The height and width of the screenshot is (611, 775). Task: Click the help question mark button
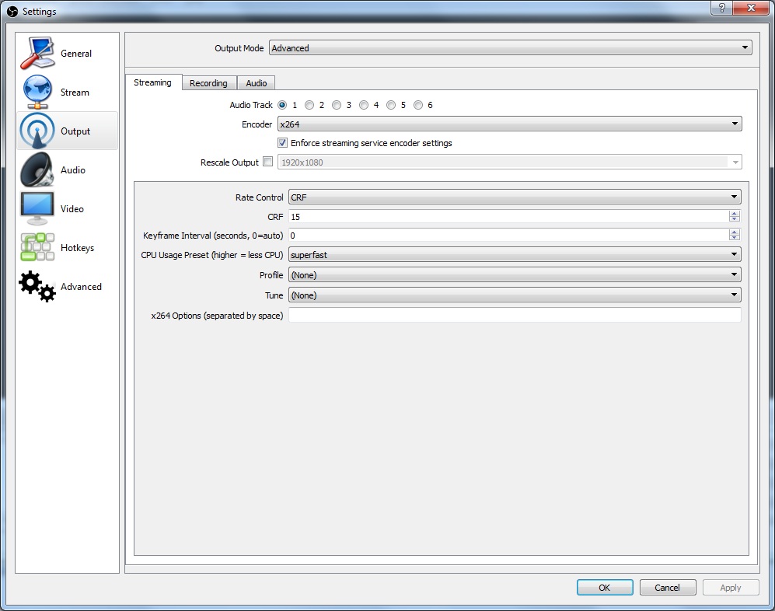click(x=721, y=8)
